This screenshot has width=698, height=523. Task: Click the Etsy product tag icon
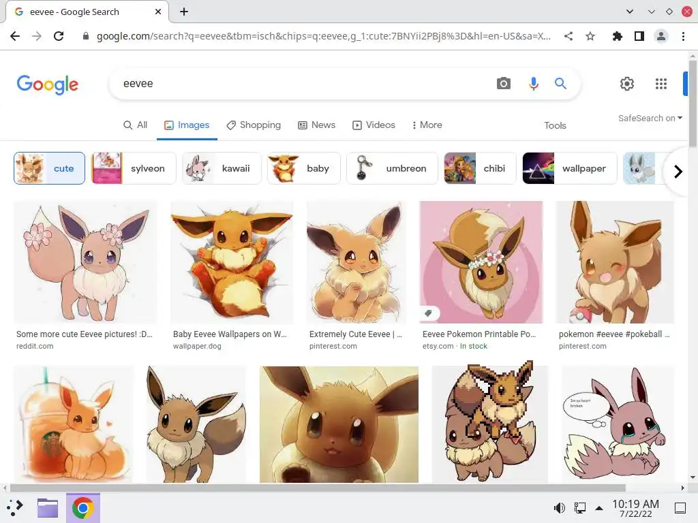pos(428,313)
